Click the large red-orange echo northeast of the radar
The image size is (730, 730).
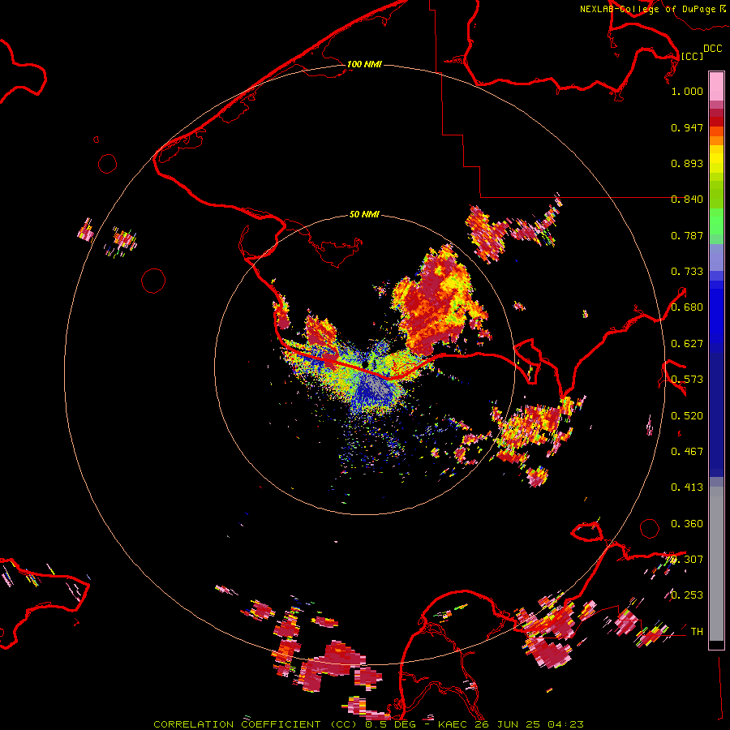436,300
